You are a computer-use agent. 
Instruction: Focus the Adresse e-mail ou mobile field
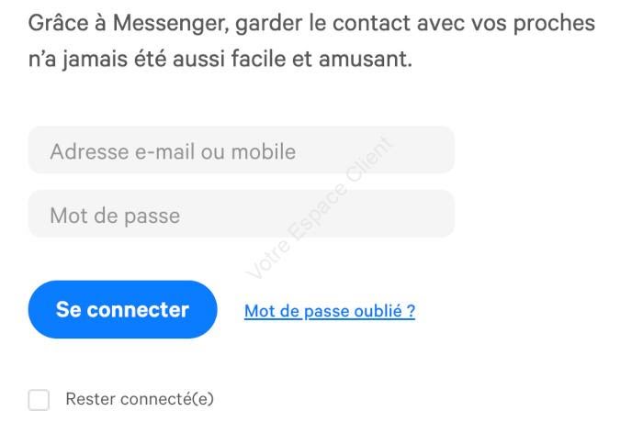(241, 150)
